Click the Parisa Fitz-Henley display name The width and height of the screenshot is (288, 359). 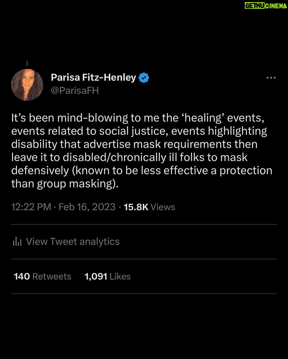[93, 77]
